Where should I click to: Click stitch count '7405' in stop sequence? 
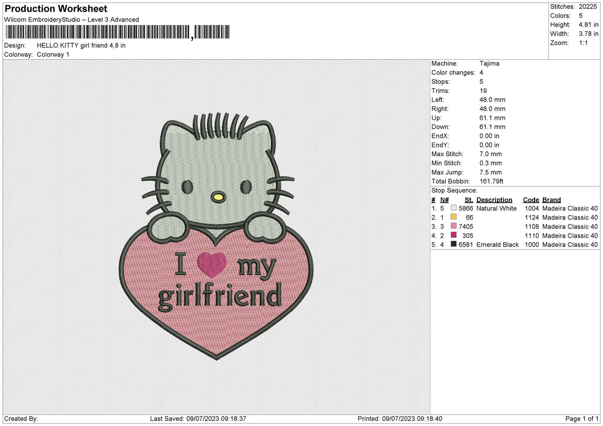pyautogui.click(x=466, y=226)
